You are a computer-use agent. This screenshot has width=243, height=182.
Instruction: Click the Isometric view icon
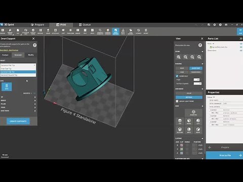pos(193,113)
